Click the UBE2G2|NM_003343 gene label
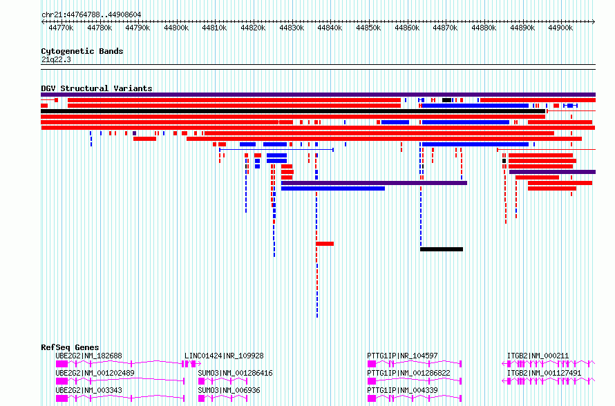615x406 pixels. click(88, 390)
